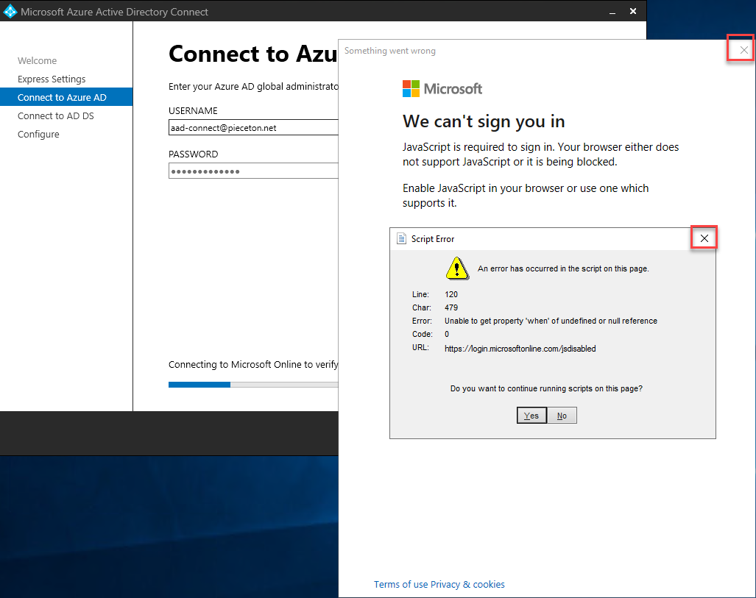The width and height of the screenshot is (756, 598).
Task: Click the error message 'Unable to get property'
Action: (x=551, y=321)
